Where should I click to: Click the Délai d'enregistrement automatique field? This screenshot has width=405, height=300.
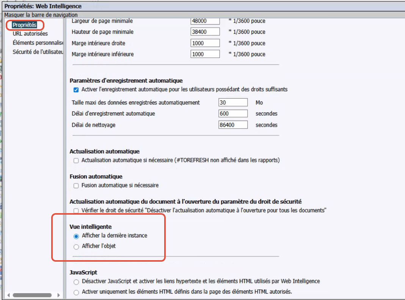(233, 113)
